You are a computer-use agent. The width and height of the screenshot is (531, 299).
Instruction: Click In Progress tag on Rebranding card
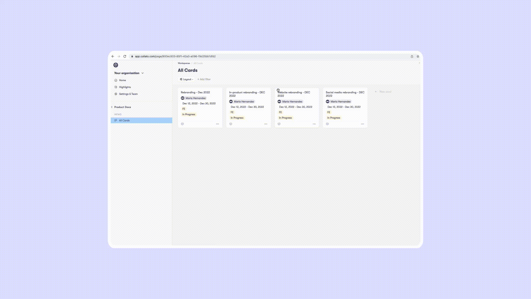[189, 114]
